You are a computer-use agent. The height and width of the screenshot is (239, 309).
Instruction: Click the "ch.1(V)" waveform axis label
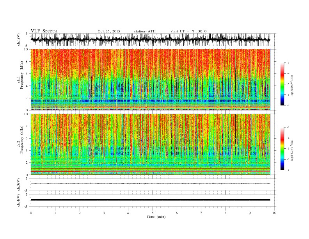[19, 39]
